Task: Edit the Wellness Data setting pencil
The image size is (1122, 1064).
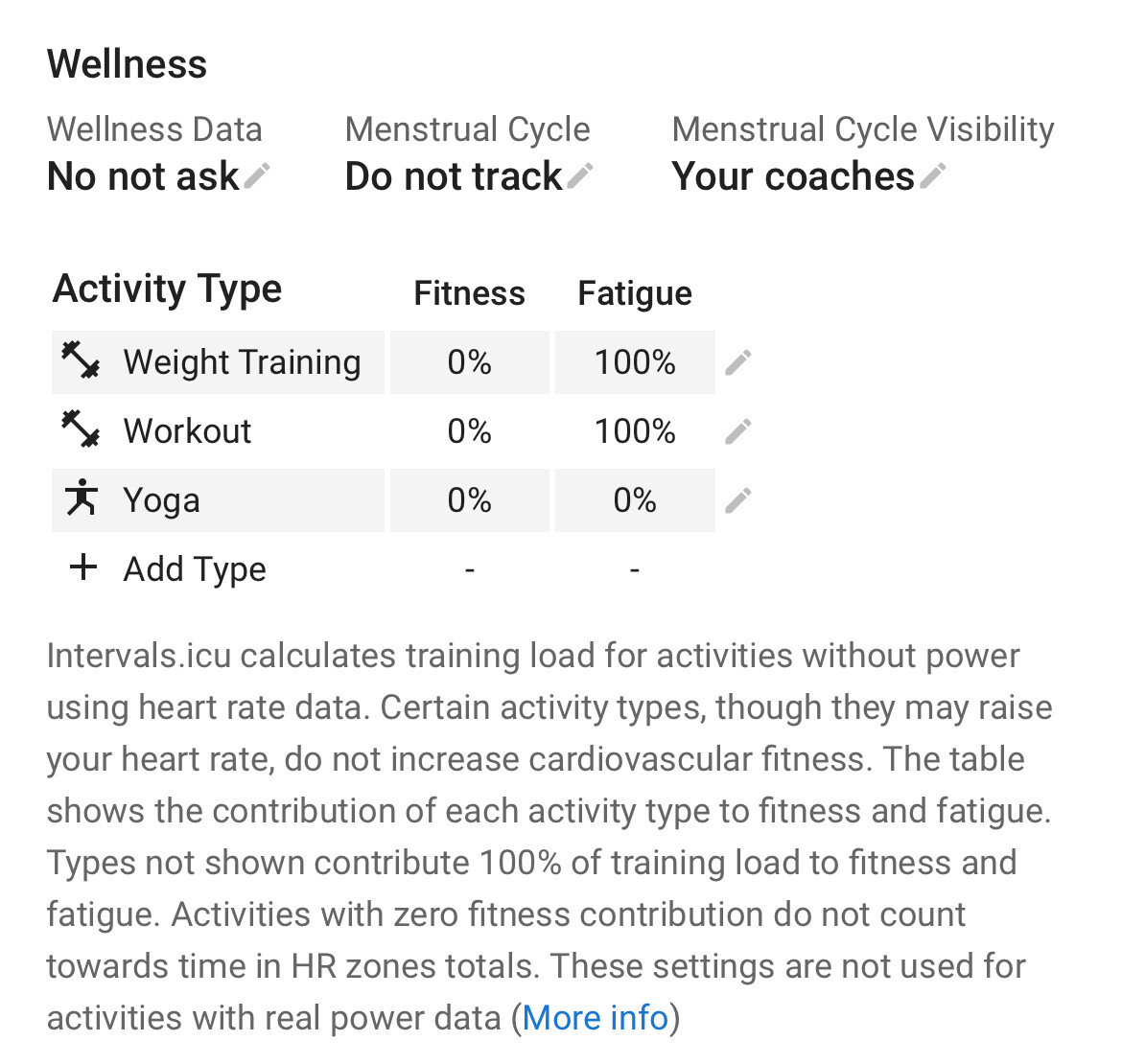Action: (x=257, y=176)
